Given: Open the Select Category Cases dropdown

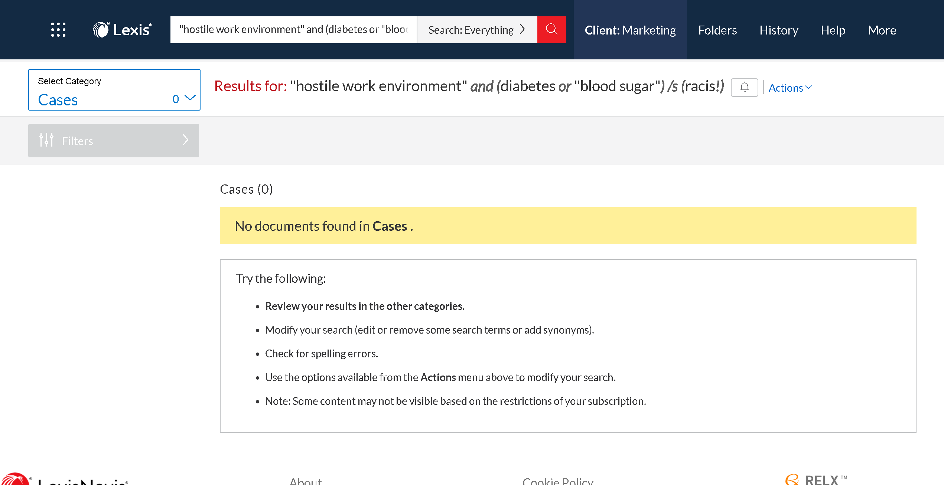Looking at the screenshot, I should coord(114,90).
